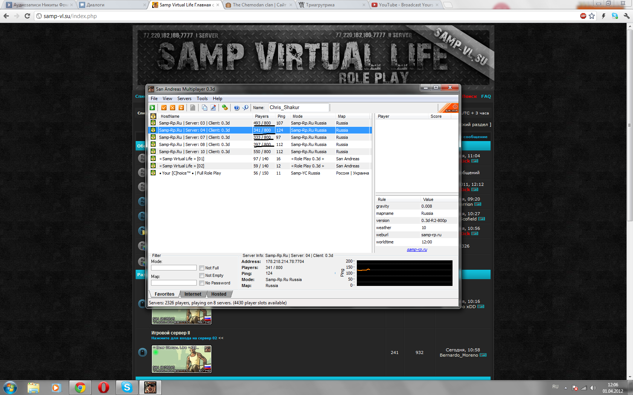Click lock icon of Your [C]hoice server
This screenshot has height=395, width=633.
153,173
